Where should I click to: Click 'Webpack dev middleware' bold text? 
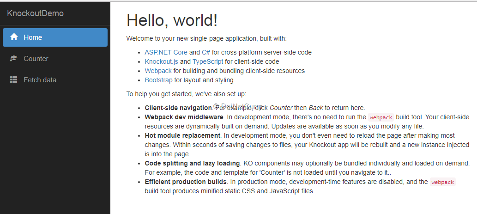(x=184, y=117)
